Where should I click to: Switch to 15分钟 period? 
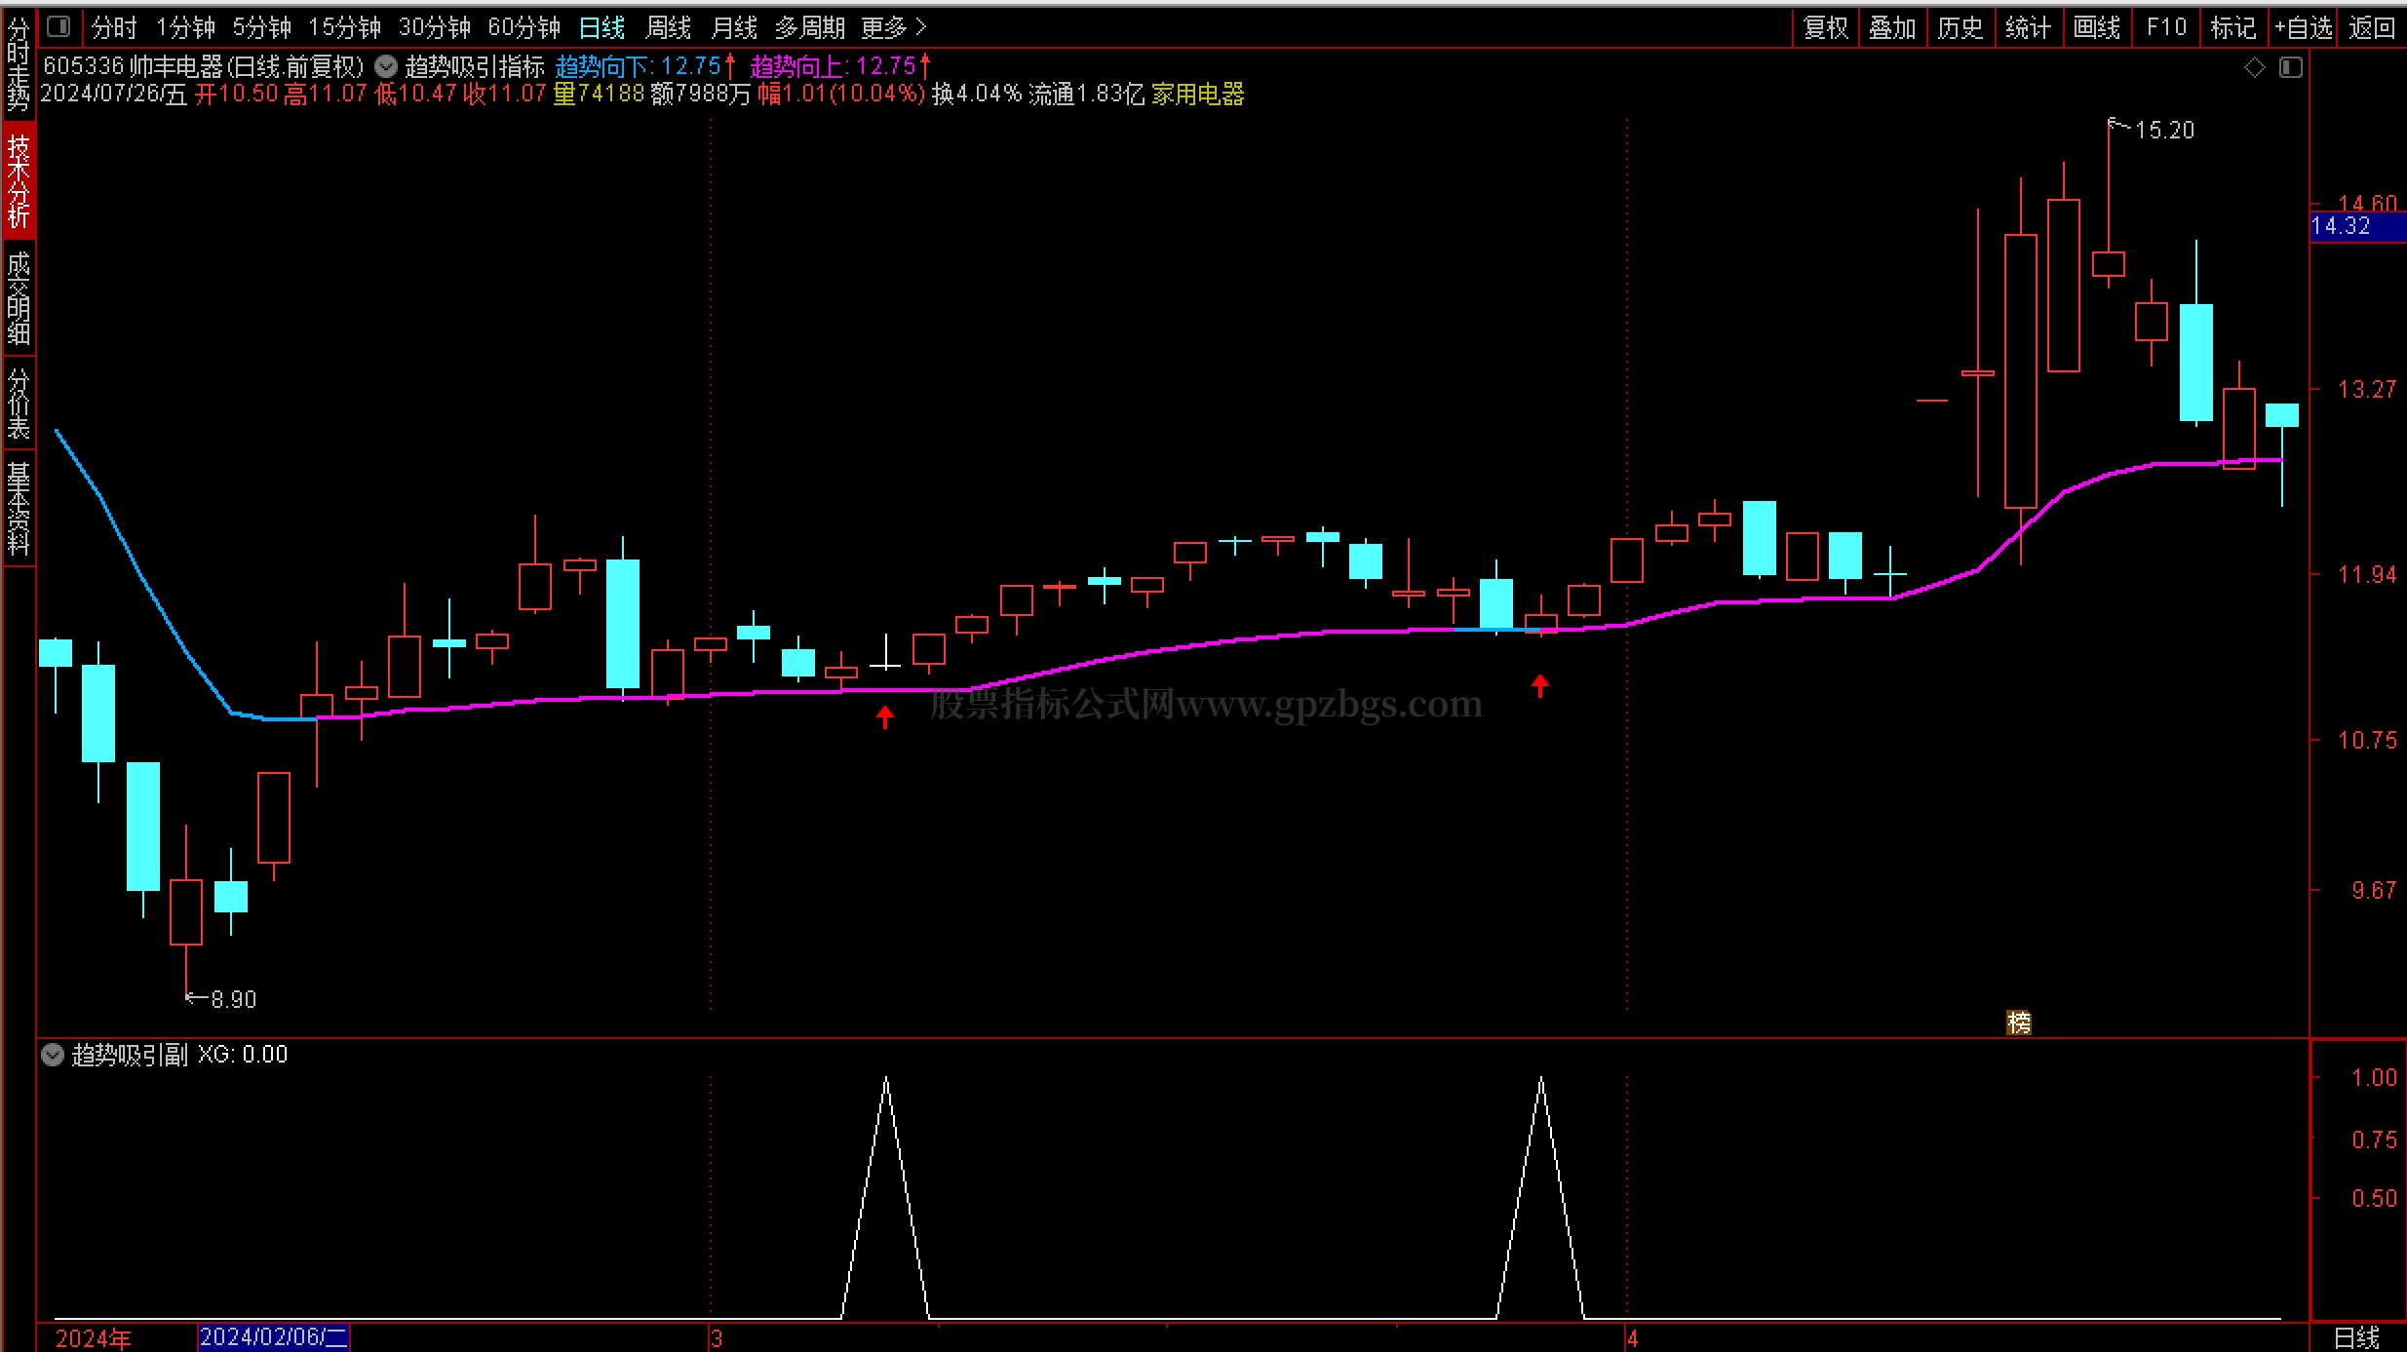pyautogui.click(x=344, y=27)
